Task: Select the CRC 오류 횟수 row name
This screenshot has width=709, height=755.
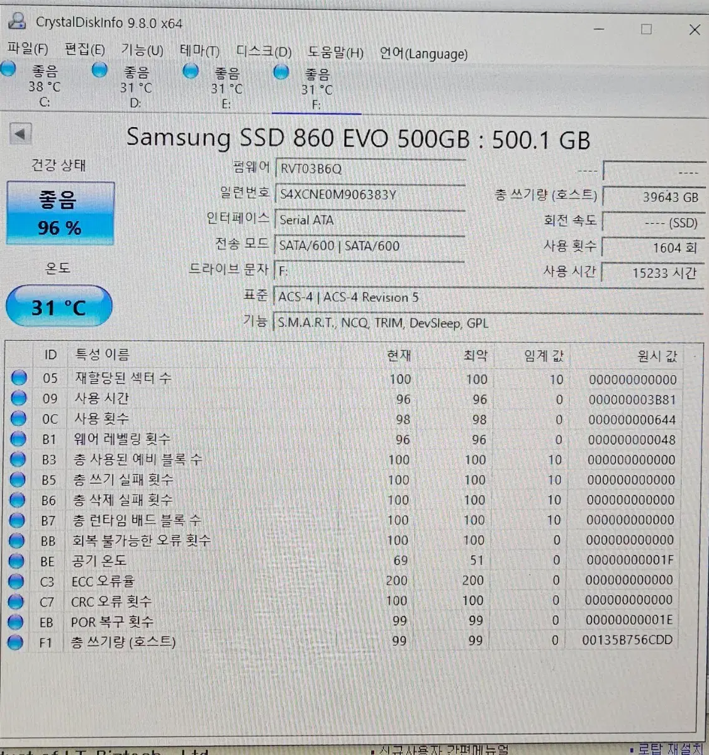Action: click(111, 601)
